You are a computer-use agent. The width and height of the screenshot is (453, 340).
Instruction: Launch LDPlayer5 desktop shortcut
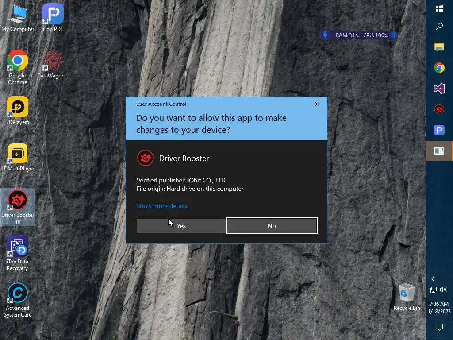pos(18,111)
